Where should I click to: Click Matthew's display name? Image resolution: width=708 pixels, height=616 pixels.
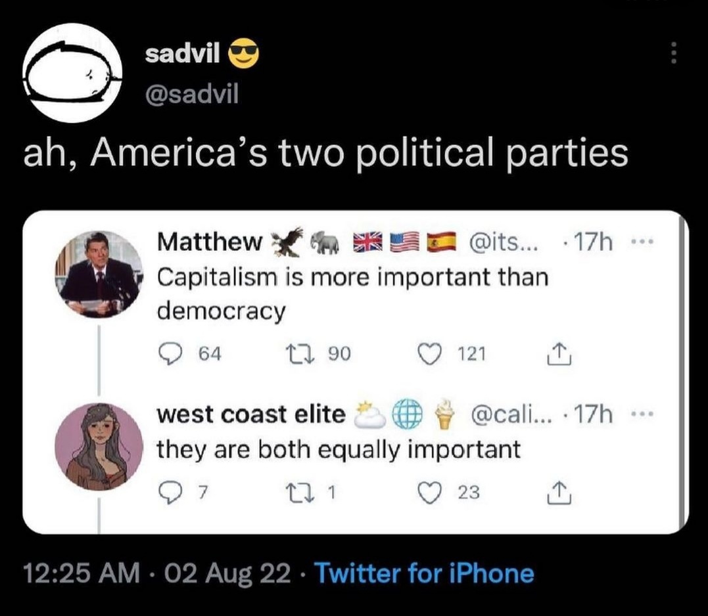point(209,243)
